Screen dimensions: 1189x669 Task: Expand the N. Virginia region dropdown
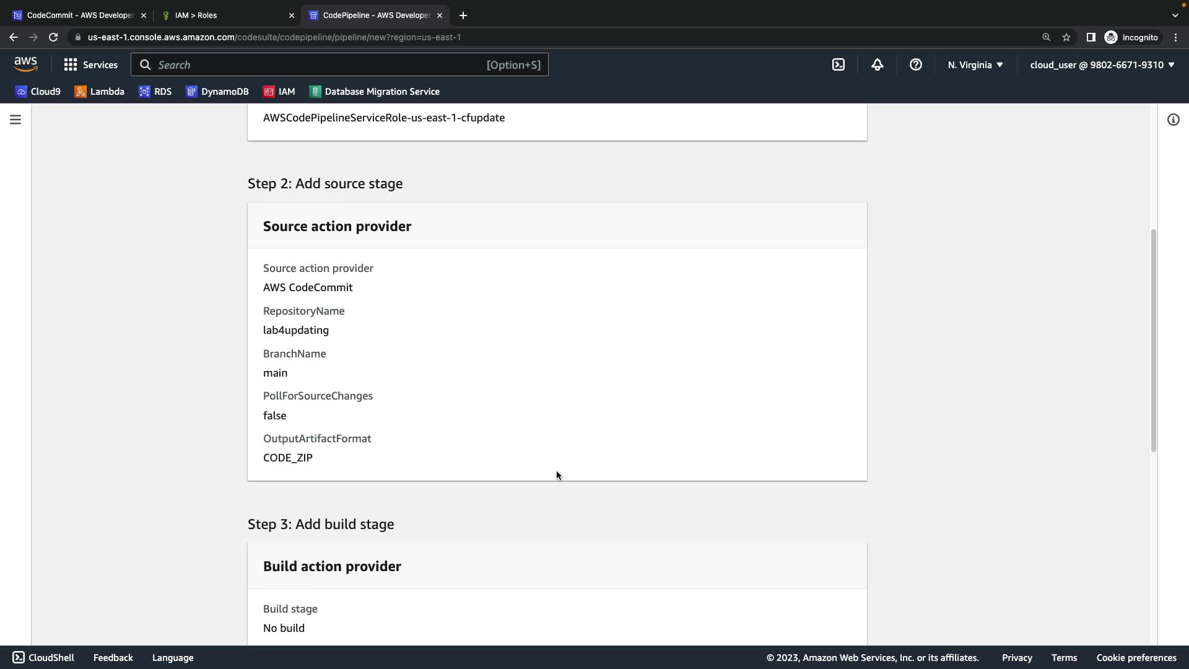point(975,64)
